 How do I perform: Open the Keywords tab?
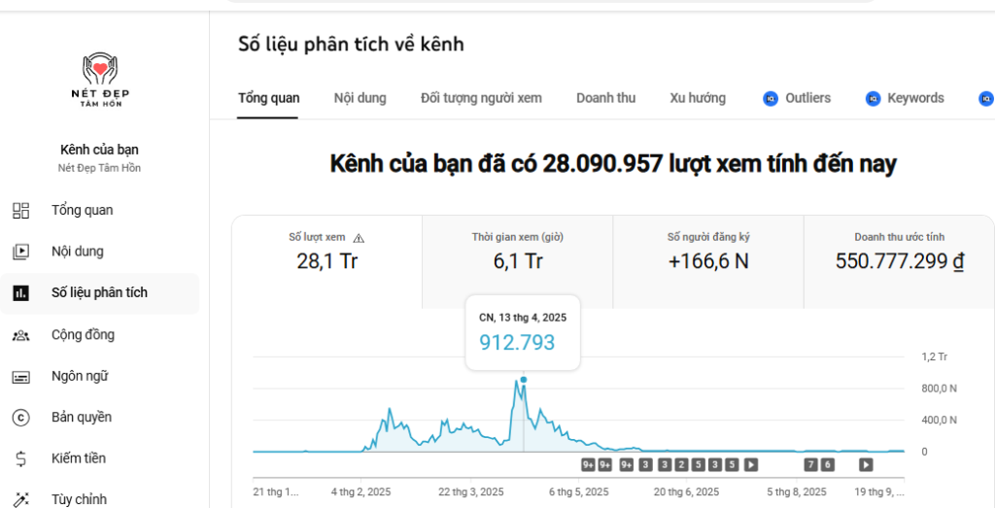[x=915, y=98]
